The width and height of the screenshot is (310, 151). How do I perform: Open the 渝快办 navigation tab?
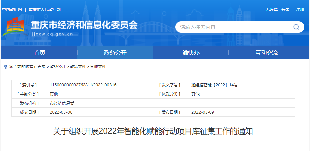point(191,53)
